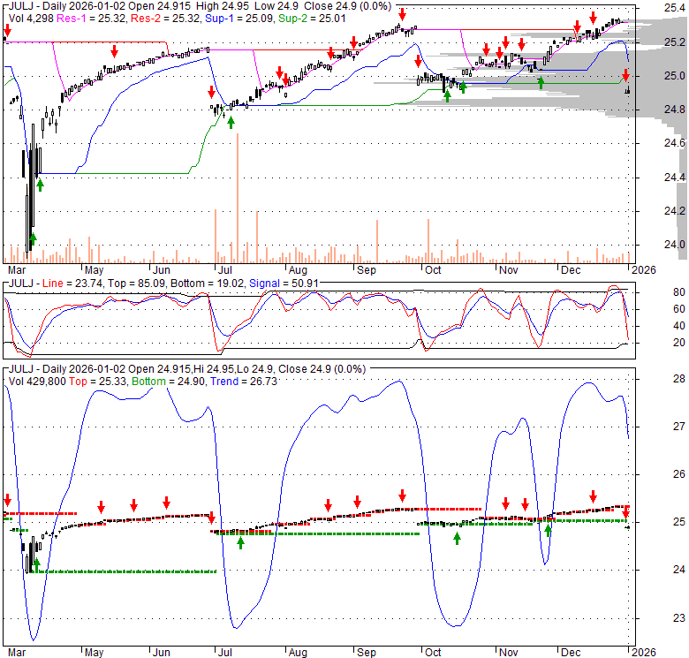
Task: Click the 'Vol 4,298' volume readout
Action: (x=31, y=19)
